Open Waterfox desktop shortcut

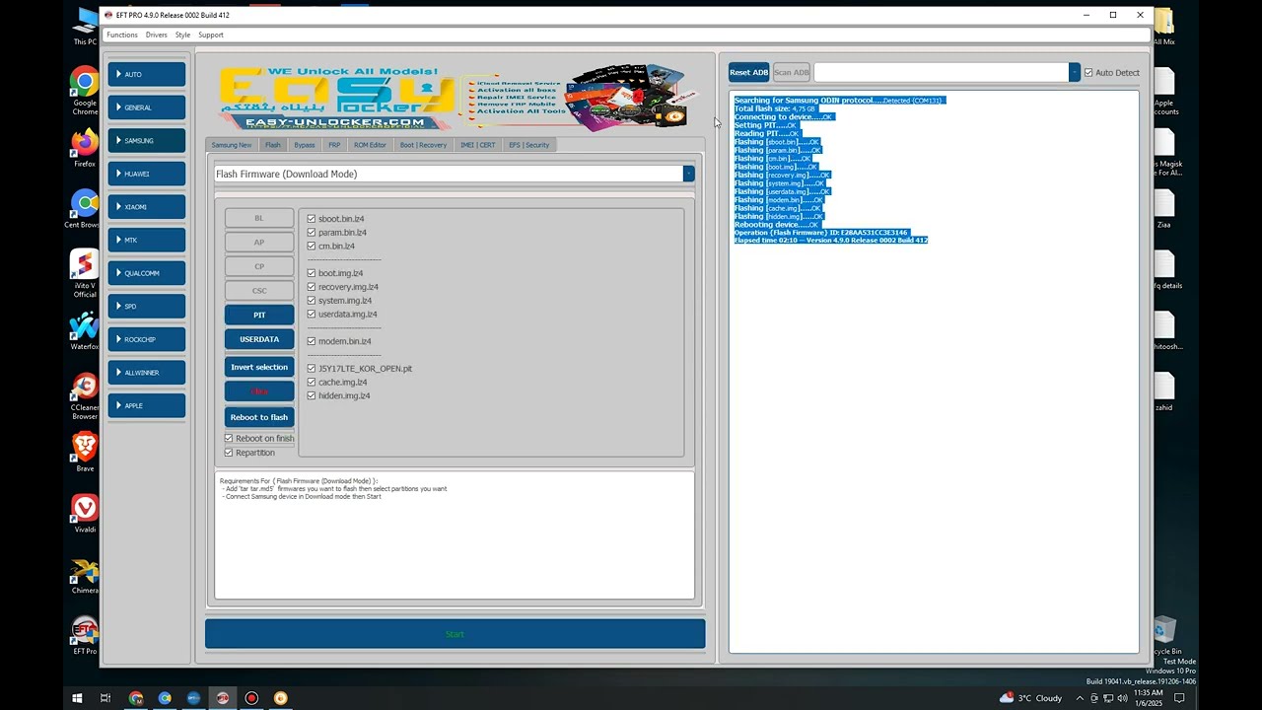coord(85,330)
